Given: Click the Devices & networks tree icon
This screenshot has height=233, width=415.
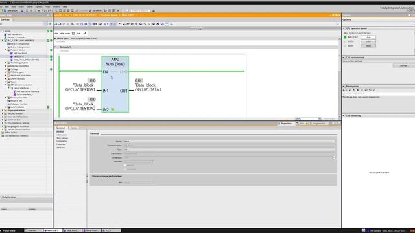Looking at the screenshot, I should (5, 38).
